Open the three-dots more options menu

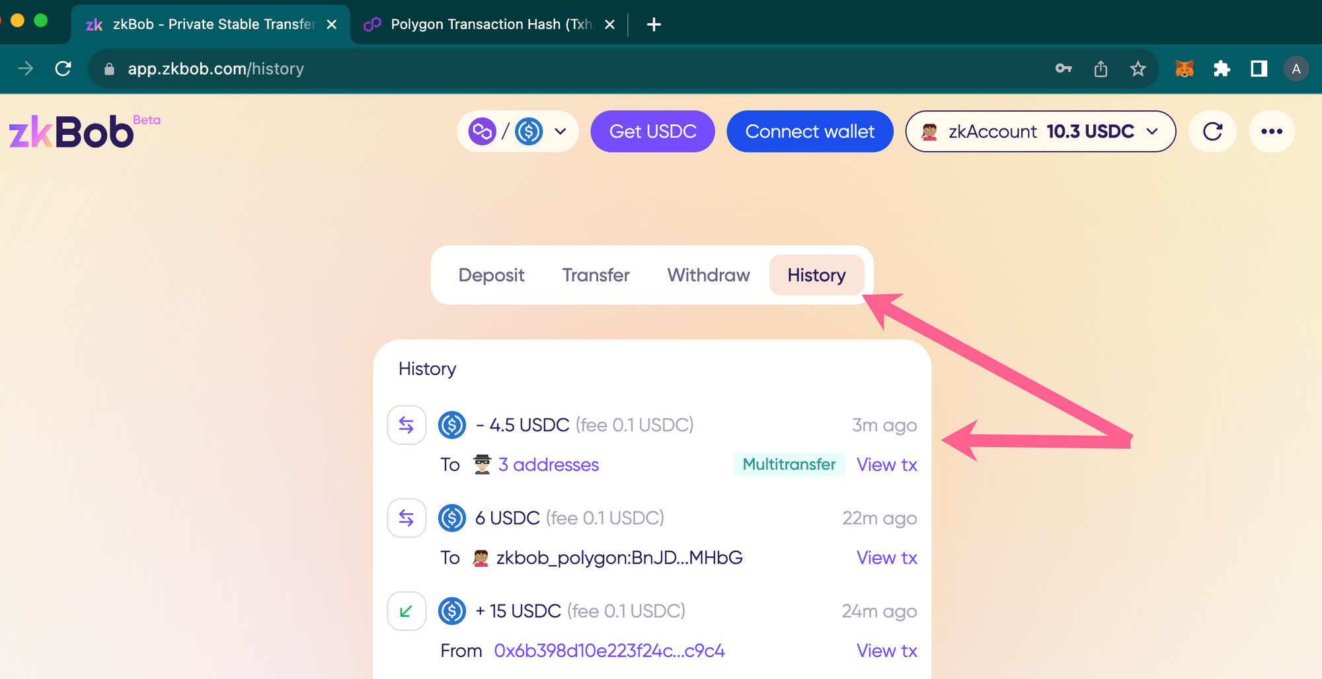[x=1272, y=131]
